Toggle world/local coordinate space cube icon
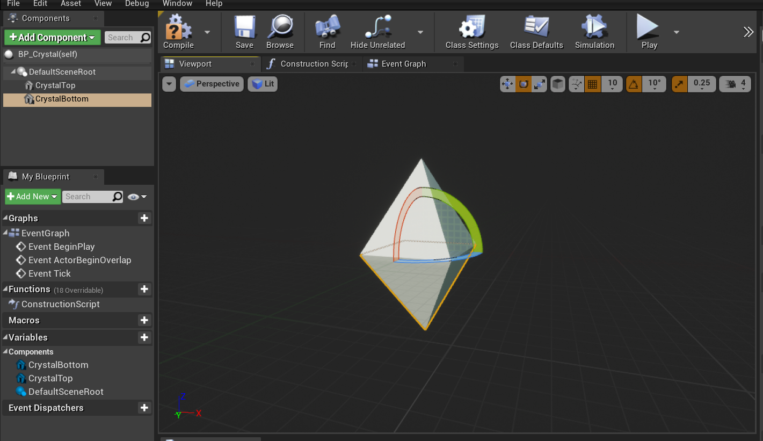 558,84
